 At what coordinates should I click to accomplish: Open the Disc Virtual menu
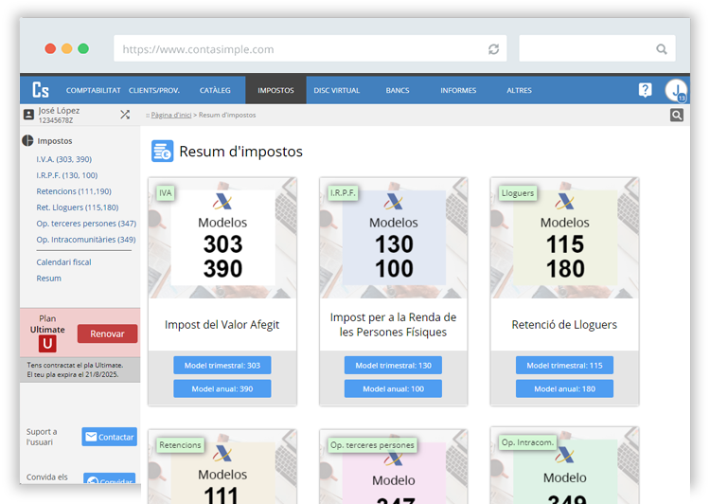pos(337,90)
